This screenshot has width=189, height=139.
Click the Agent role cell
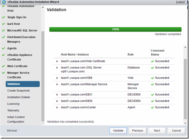(x=131, y=107)
